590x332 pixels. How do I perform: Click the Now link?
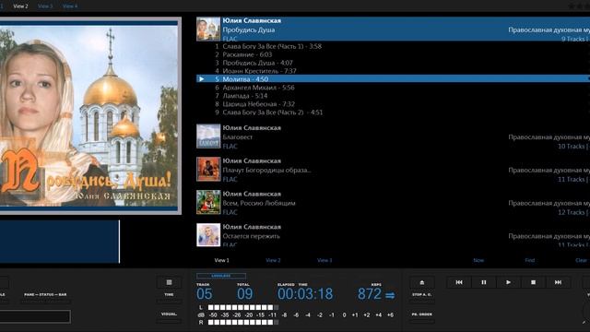(x=478, y=260)
